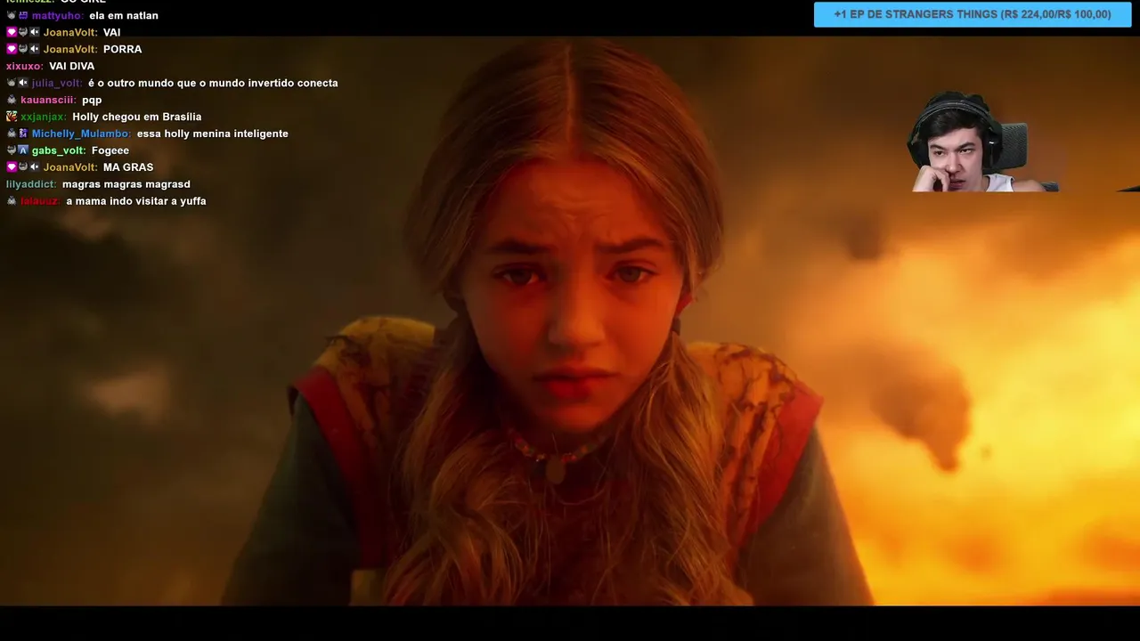Click the lalauuz username
Image resolution: width=1140 pixels, height=641 pixels.
tap(40, 201)
